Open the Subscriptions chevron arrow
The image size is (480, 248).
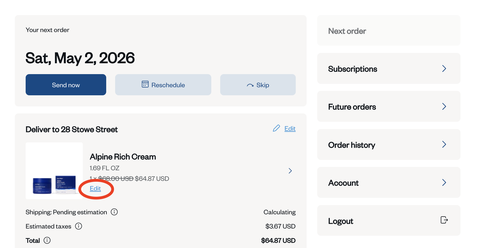pos(444,69)
